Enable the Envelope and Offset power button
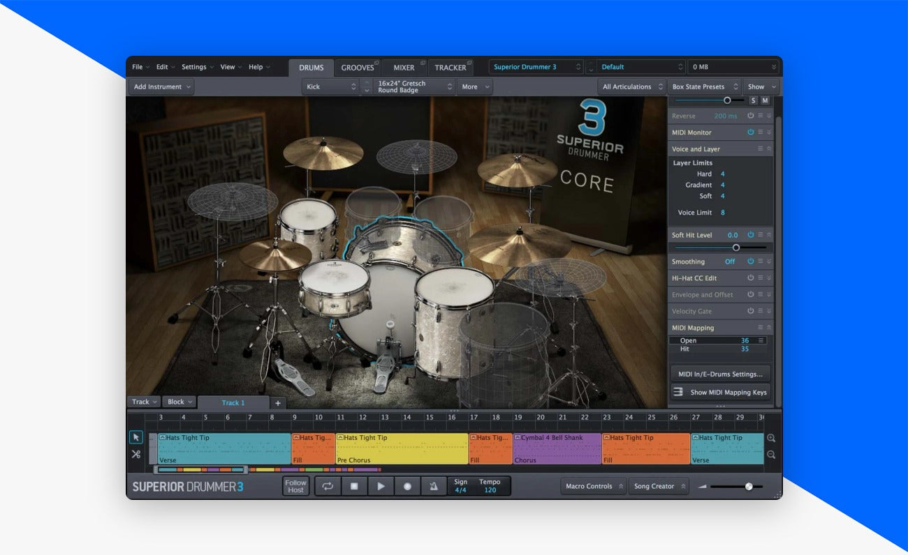The image size is (908, 555). [x=751, y=294]
